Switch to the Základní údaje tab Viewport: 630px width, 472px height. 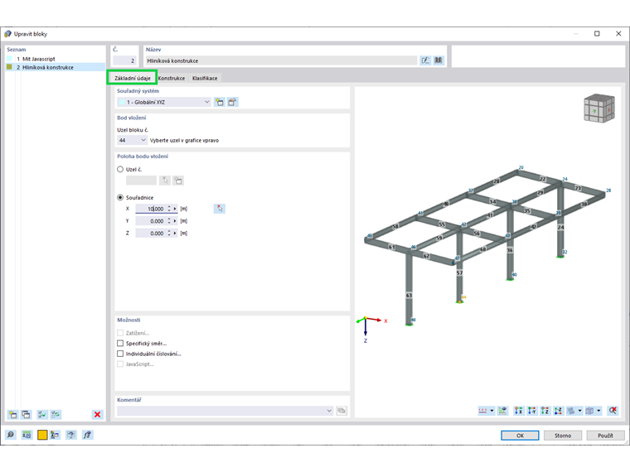point(132,78)
